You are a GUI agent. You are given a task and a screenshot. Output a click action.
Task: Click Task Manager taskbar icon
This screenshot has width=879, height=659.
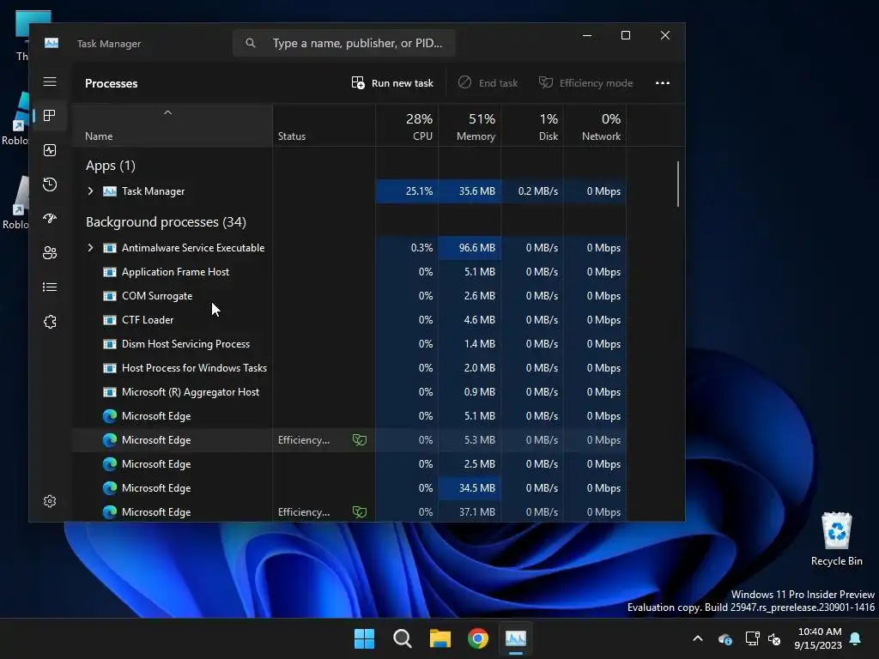pos(516,638)
